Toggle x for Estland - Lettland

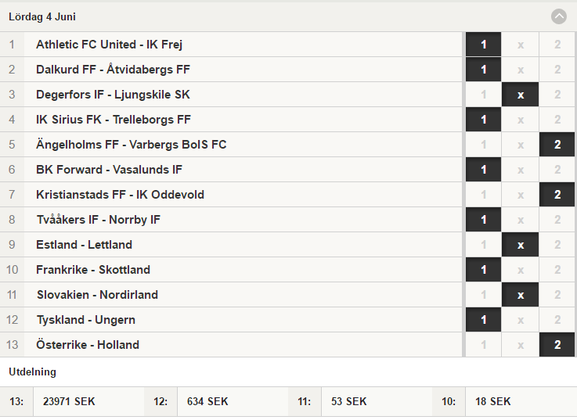click(x=521, y=245)
